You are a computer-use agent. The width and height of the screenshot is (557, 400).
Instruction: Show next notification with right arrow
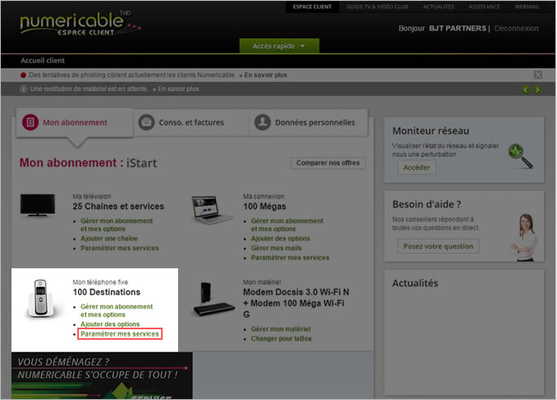pyautogui.click(x=537, y=89)
